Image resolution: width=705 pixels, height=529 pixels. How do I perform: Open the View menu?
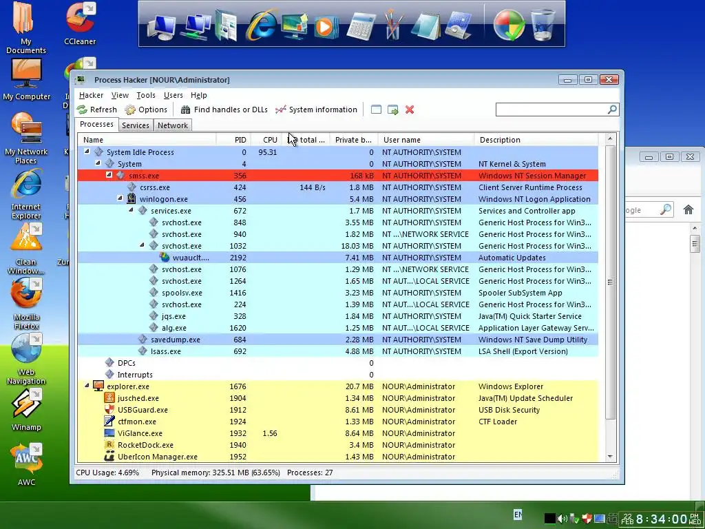[x=120, y=95]
